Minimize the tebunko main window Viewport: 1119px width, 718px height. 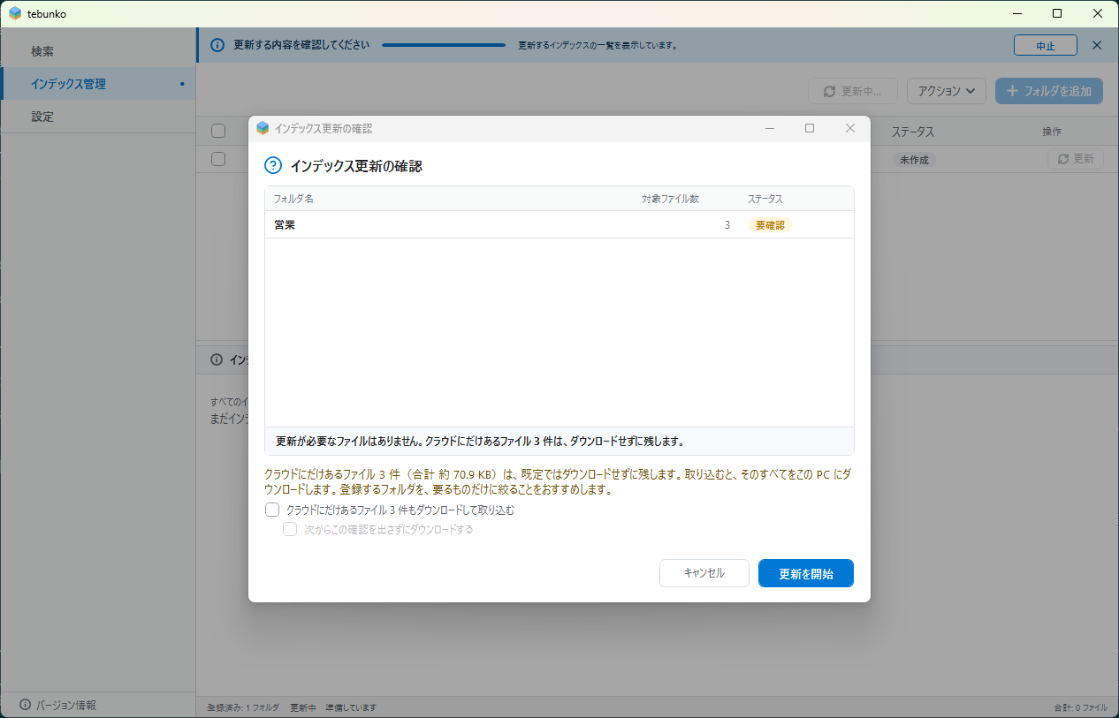click(x=1016, y=13)
